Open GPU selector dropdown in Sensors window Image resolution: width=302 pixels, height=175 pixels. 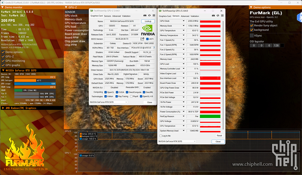(177, 141)
